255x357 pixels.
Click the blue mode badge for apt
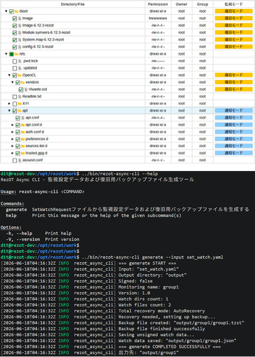(234, 111)
